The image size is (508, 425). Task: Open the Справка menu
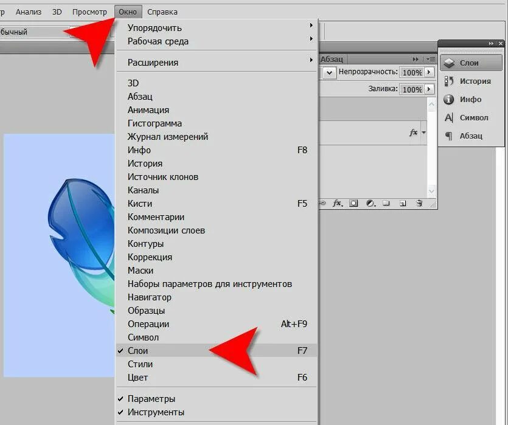tap(162, 12)
